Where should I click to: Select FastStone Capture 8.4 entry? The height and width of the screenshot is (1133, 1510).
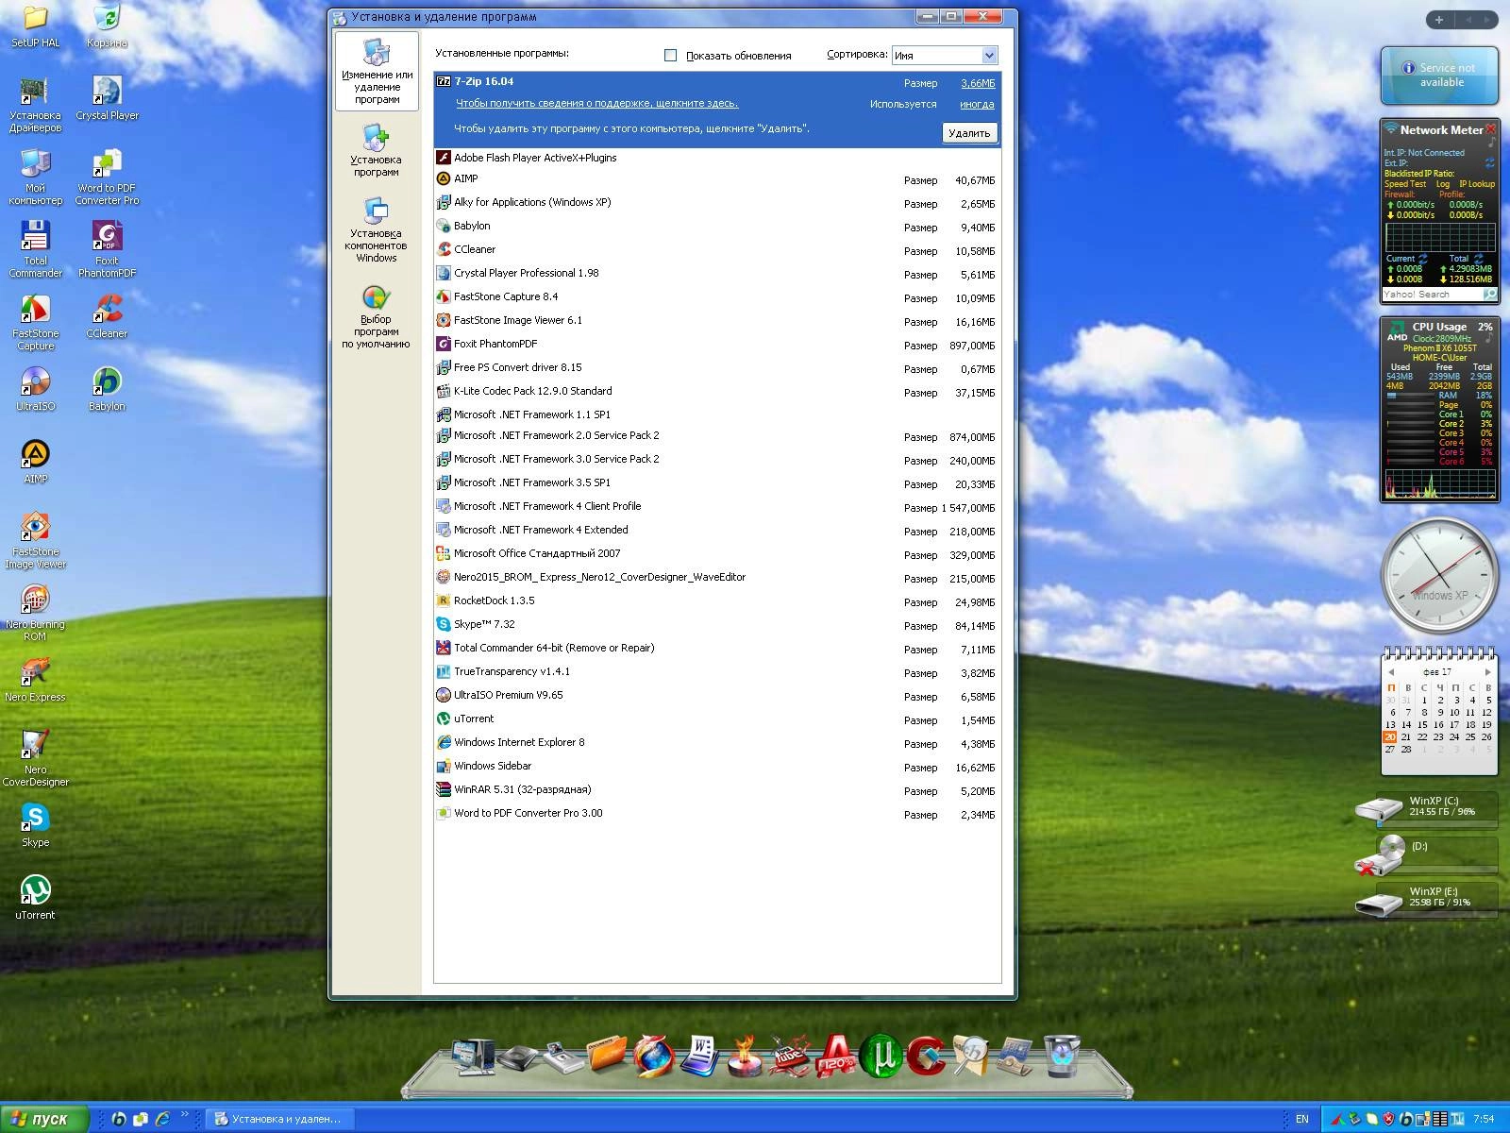coord(717,297)
